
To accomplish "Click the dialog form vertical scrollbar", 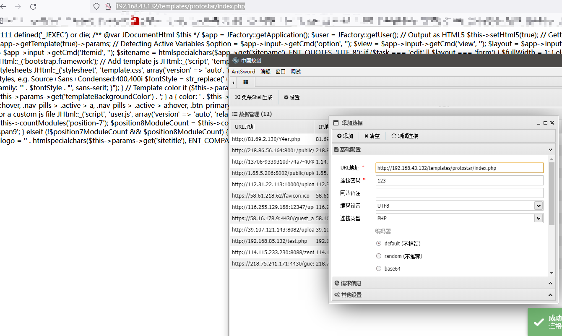I will tap(552, 193).
